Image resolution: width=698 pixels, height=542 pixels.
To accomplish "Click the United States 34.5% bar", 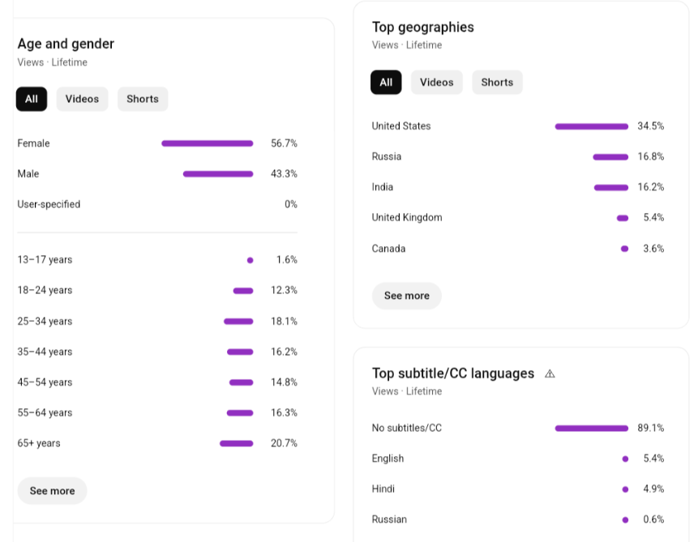I will click(x=592, y=126).
